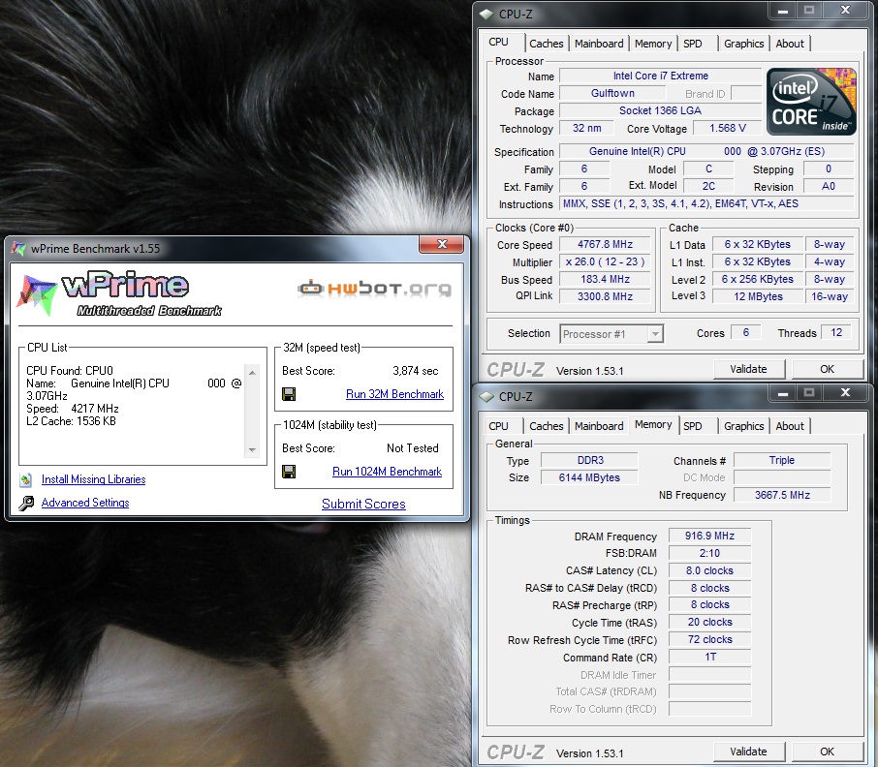Open Caches tab in bottom CPU-Z window
Screen dimensions: 878x767
click(x=546, y=426)
